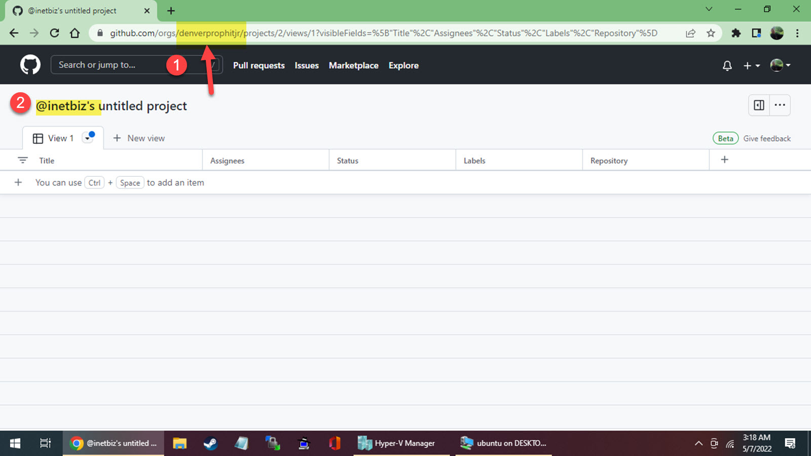Open Chrome extensions puzzle icon
811x456 pixels.
point(736,33)
